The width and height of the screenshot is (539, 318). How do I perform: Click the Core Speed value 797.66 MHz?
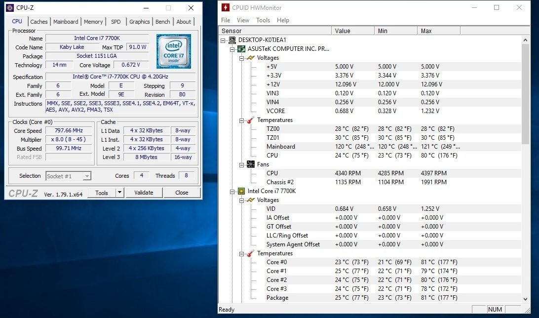click(x=69, y=131)
